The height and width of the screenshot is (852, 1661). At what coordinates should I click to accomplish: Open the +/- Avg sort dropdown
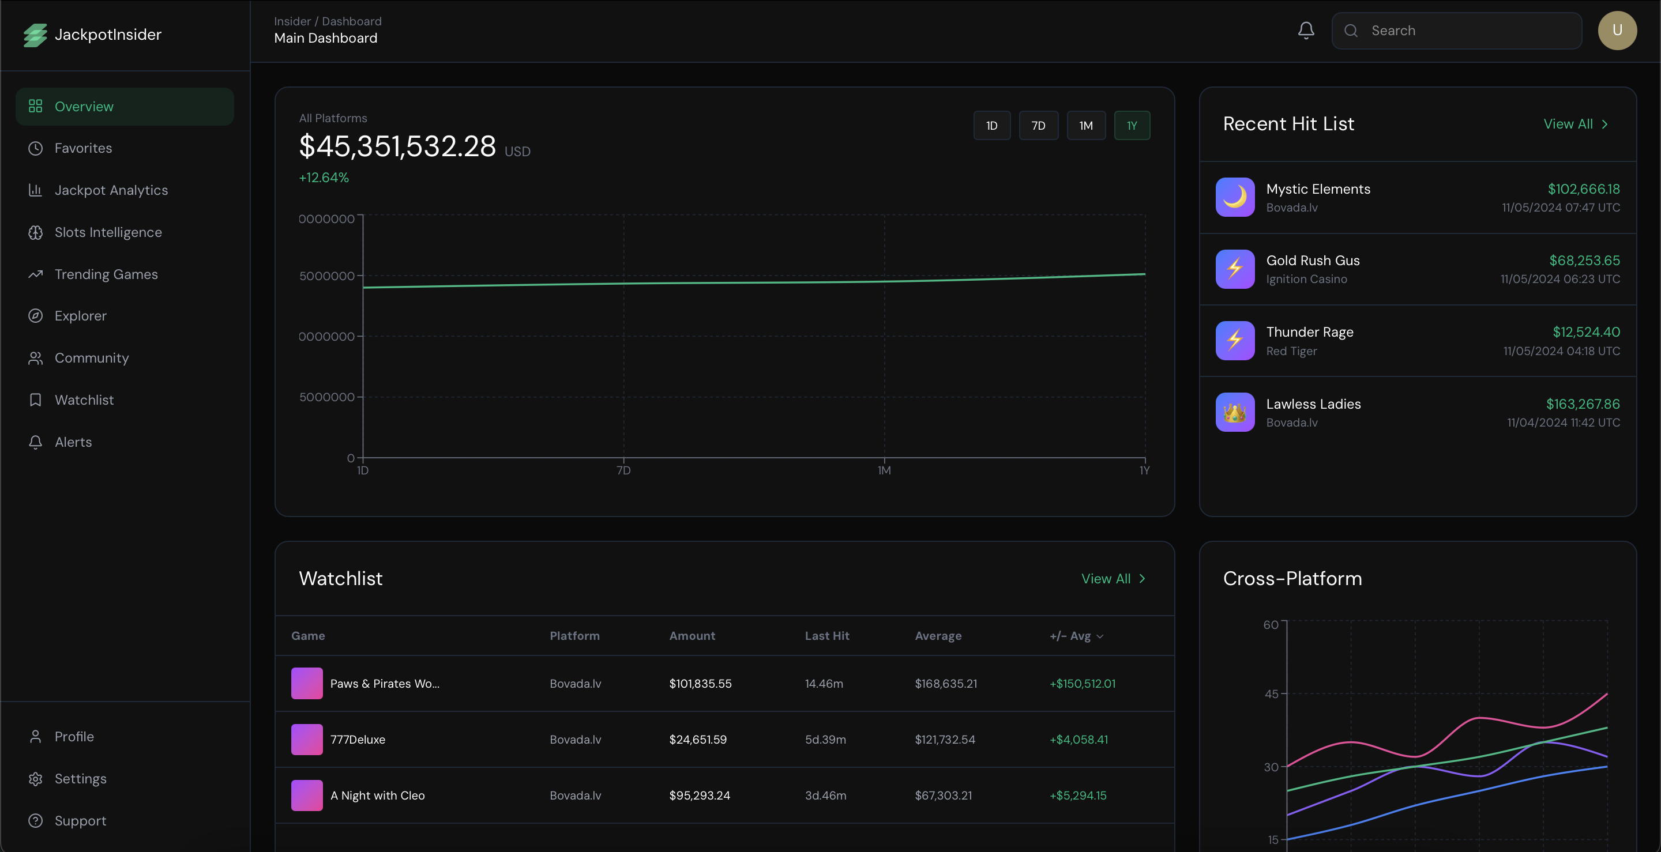pos(1076,635)
